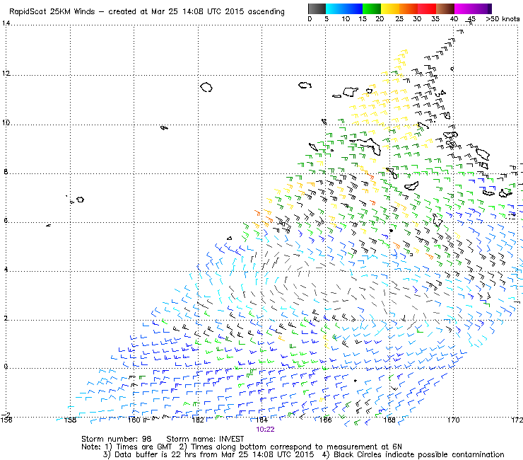The height and width of the screenshot is (460, 523).
Task: Click the '35' wind speed legend label
Action: [x=435, y=19]
